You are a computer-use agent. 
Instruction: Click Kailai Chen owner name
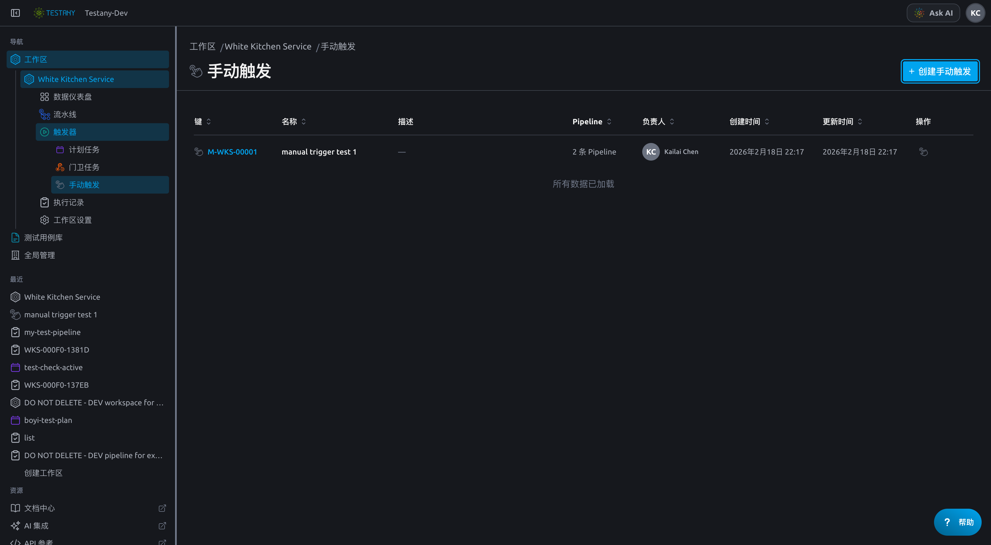click(x=681, y=152)
